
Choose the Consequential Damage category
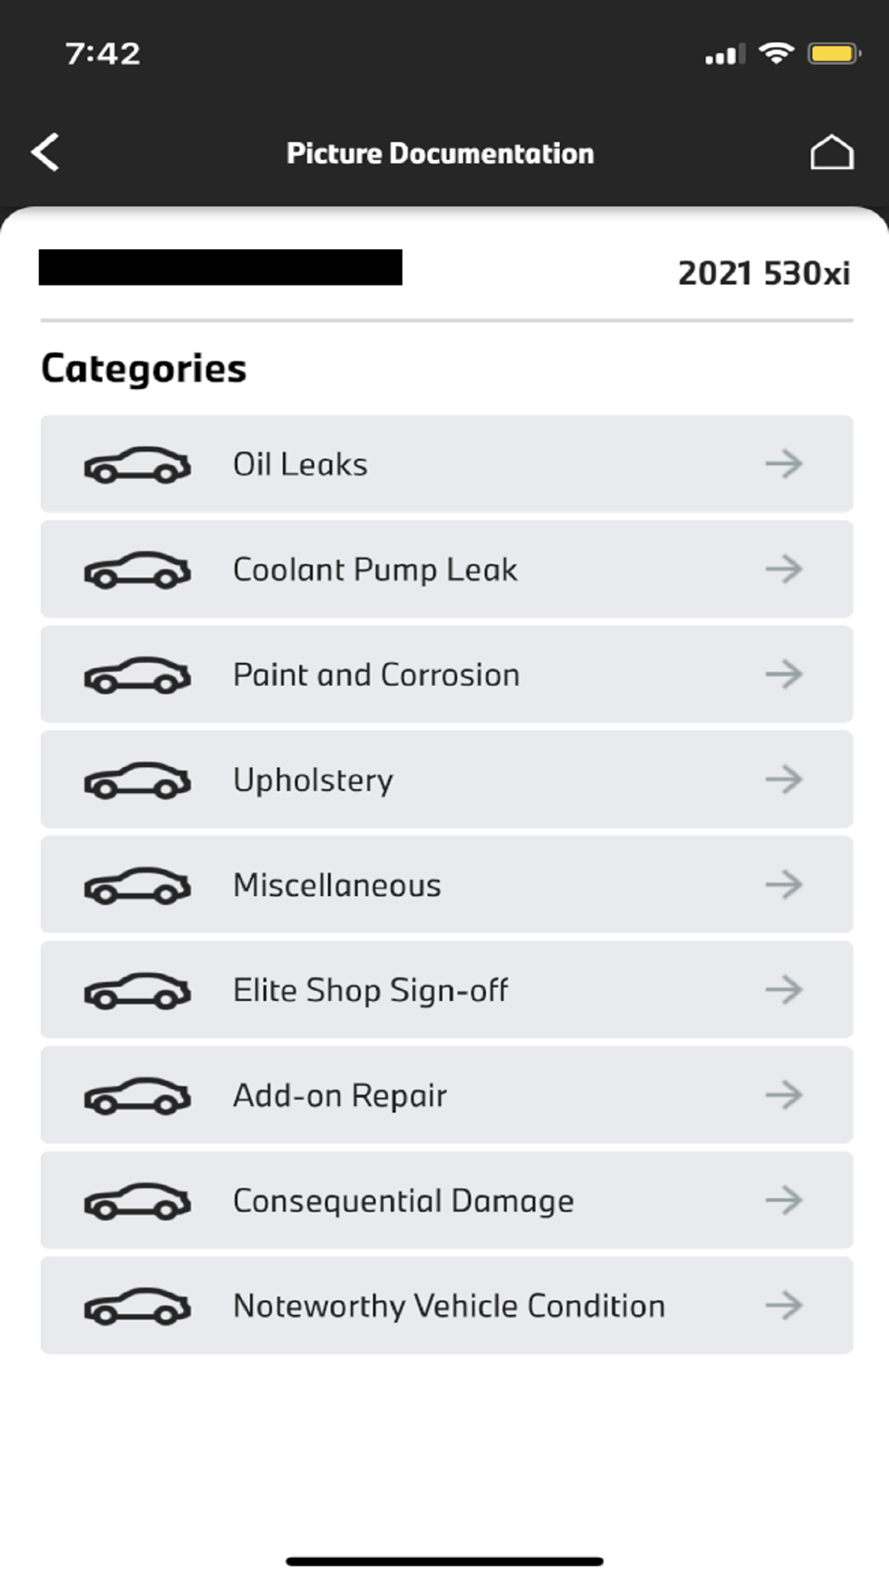pyautogui.click(x=446, y=1200)
